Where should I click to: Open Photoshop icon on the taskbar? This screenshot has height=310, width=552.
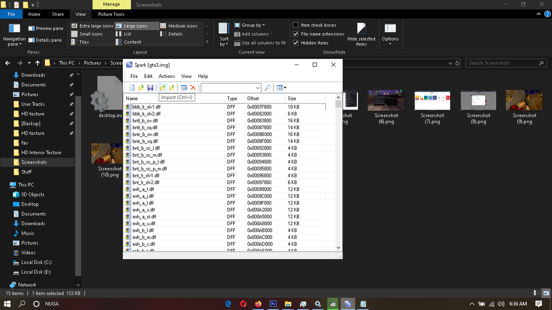[273, 304]
